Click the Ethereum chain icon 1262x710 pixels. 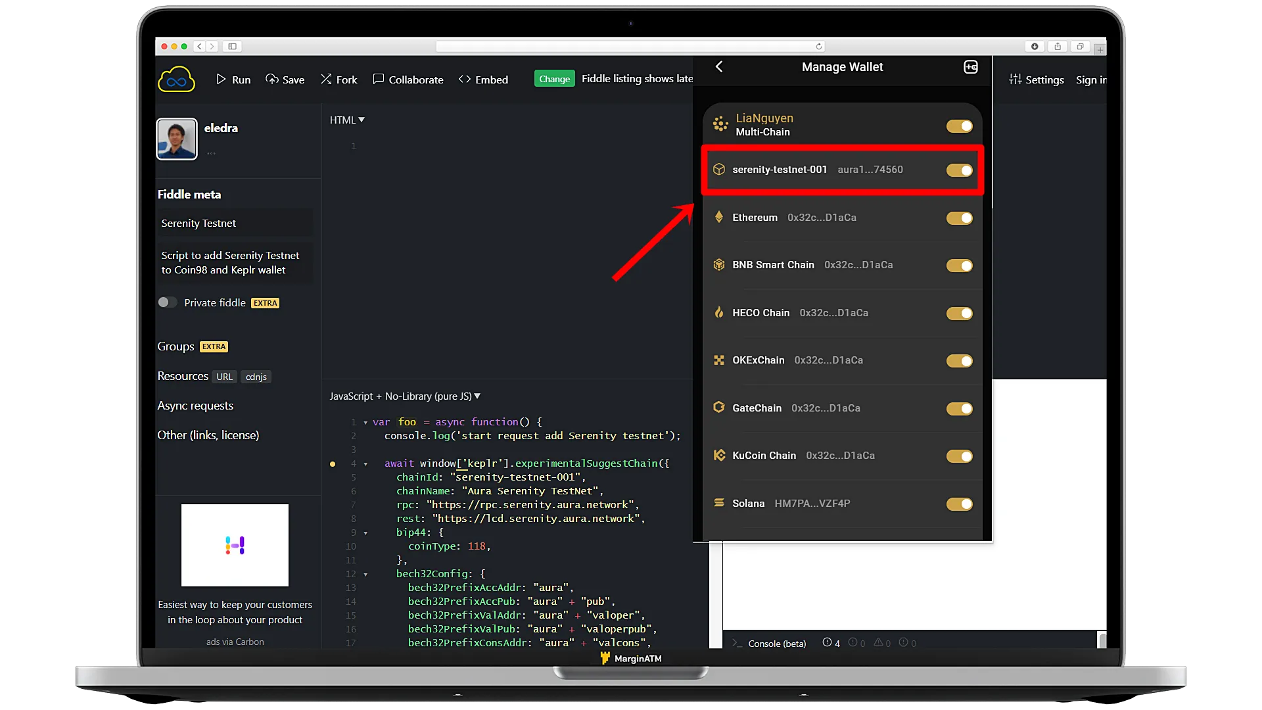(x=719, y=217)
